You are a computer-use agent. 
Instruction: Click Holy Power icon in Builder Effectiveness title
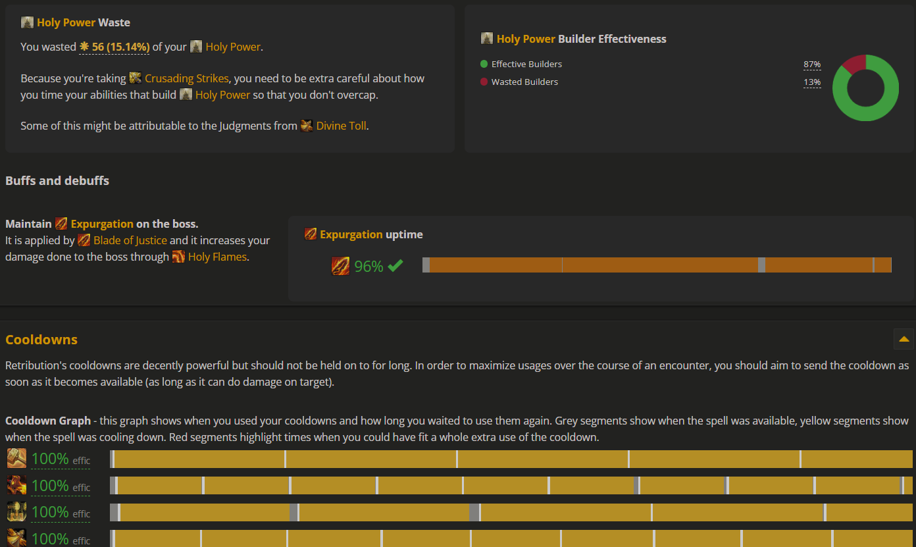[x=487, y=39]
